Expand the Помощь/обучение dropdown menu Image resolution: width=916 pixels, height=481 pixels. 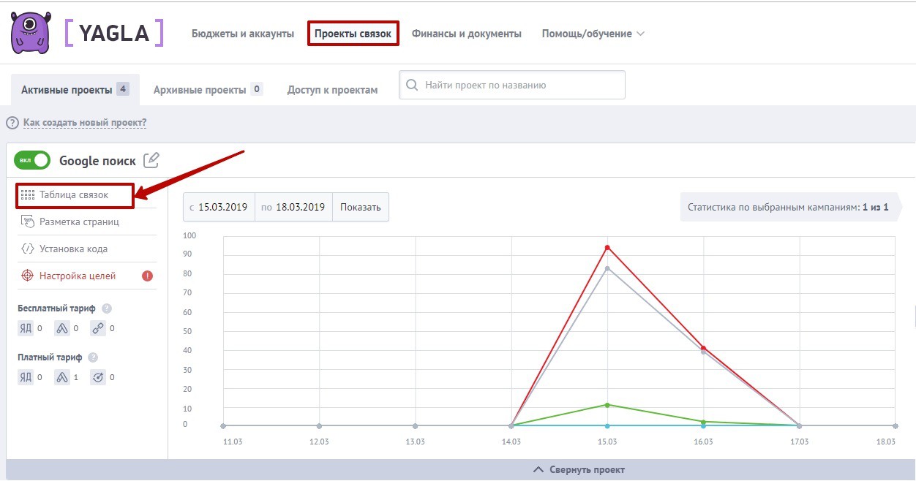(x=593, y=34)
